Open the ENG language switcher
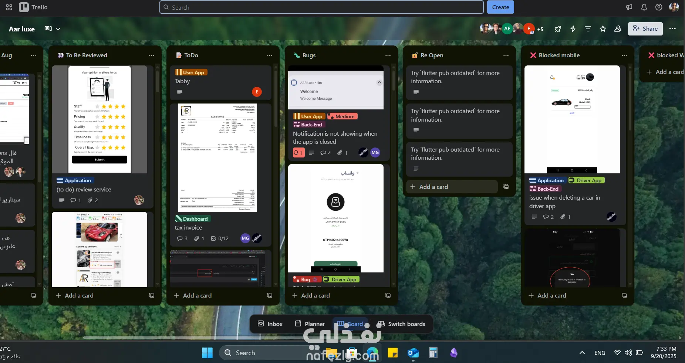The height and width of the screenshot is (363, 685). tap(600, 353)
